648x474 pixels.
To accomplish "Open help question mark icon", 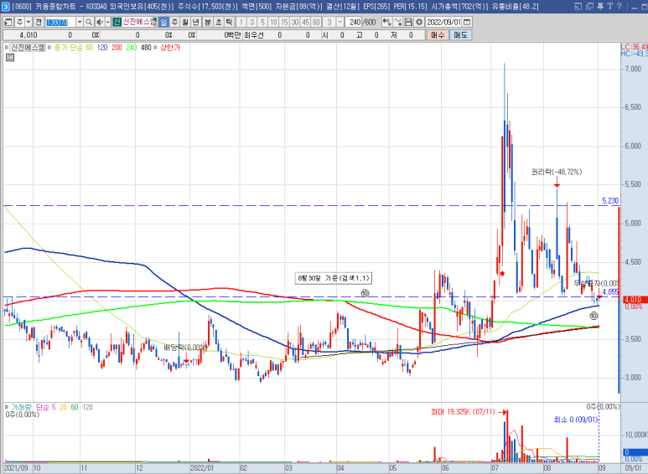I will [619, 6].
